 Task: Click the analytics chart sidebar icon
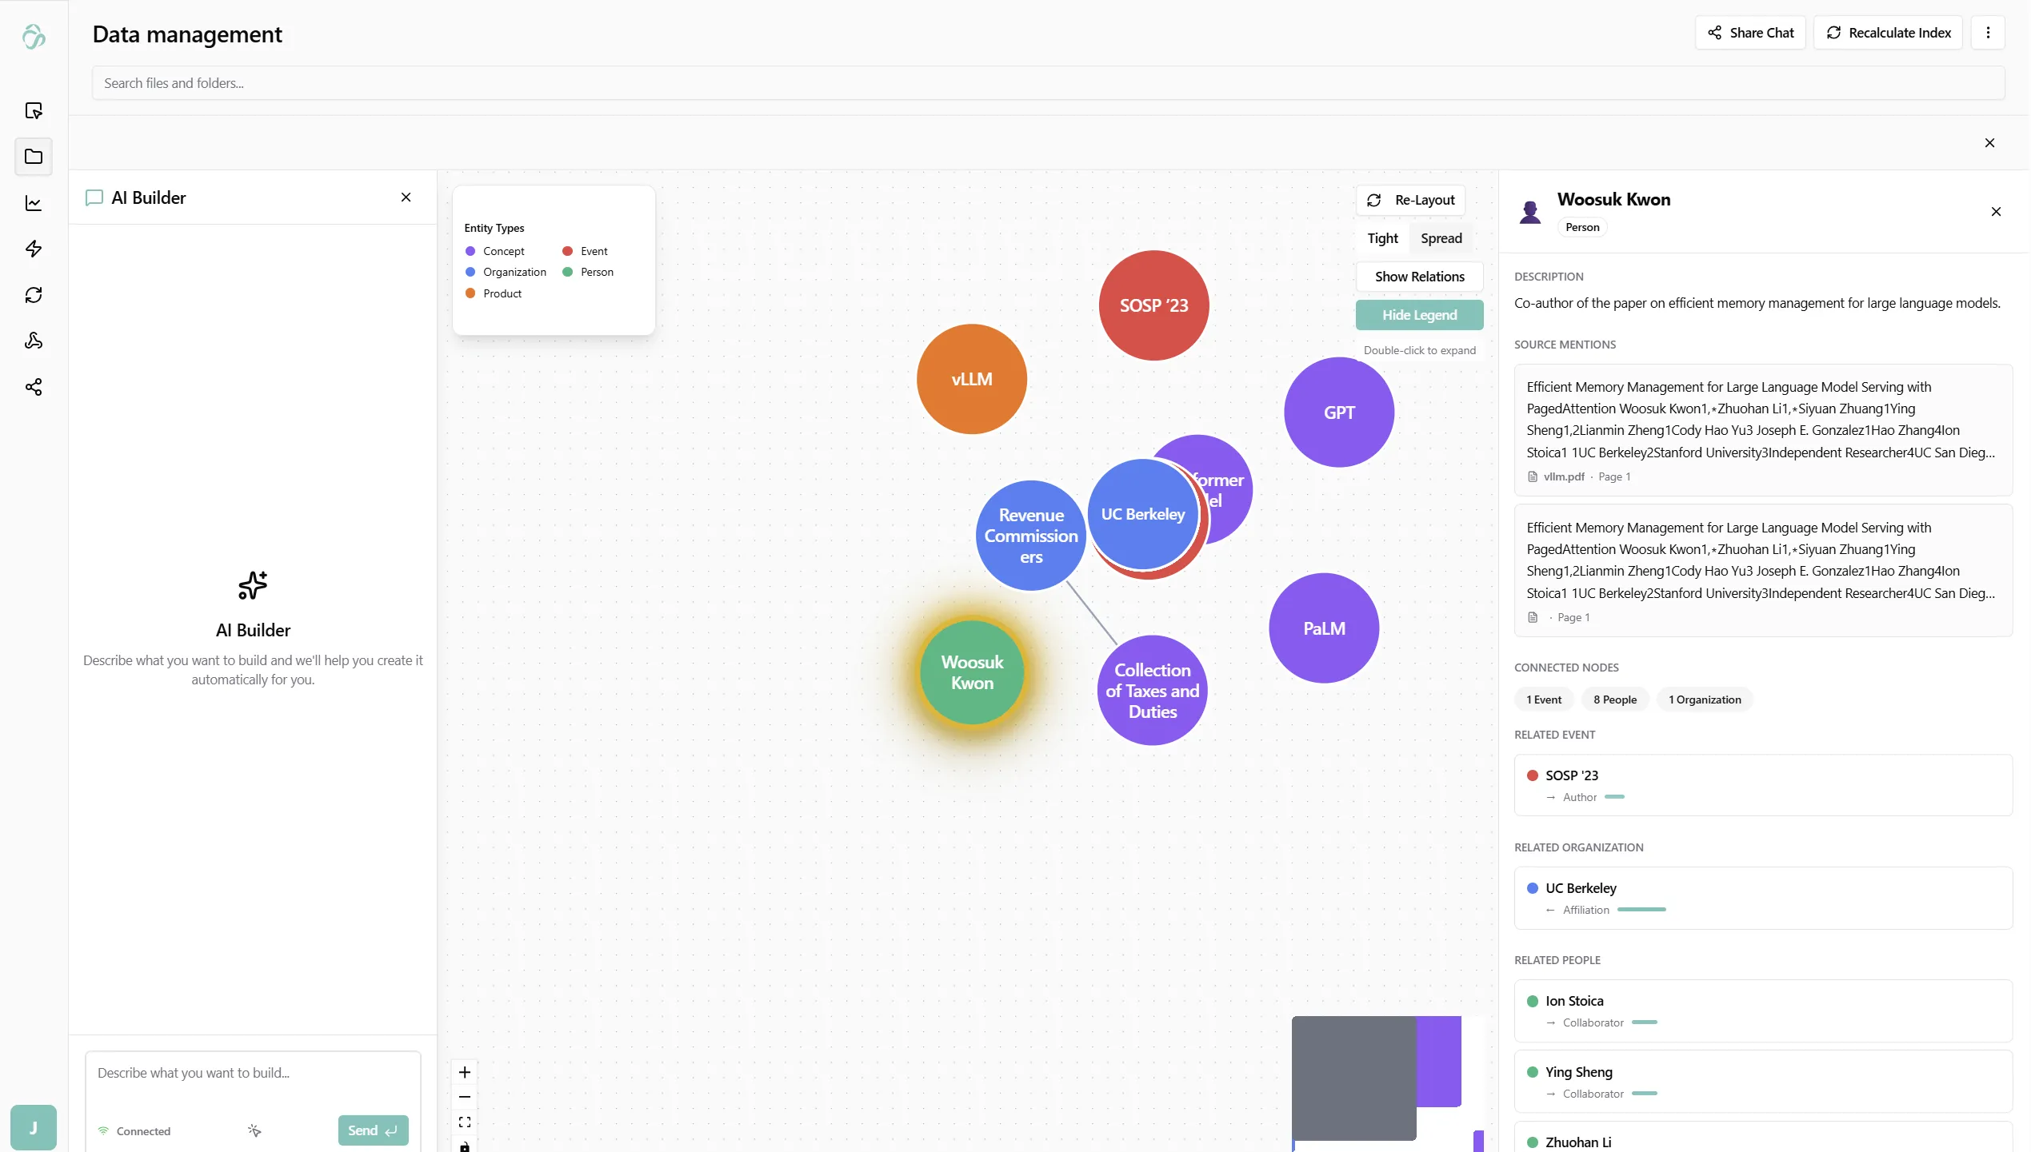pyautogui.click(x=34, y=203)
